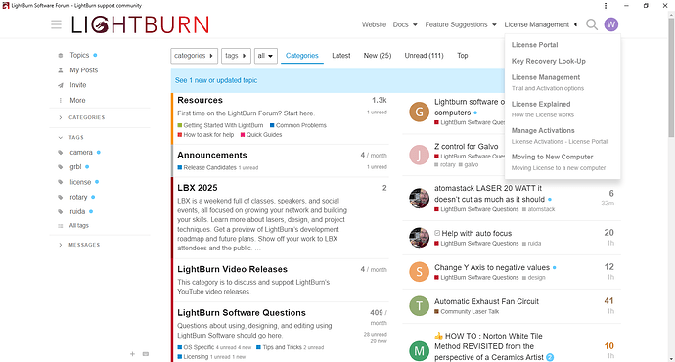
Task: Open the 'all' filter dropdown
Action: 266,56
